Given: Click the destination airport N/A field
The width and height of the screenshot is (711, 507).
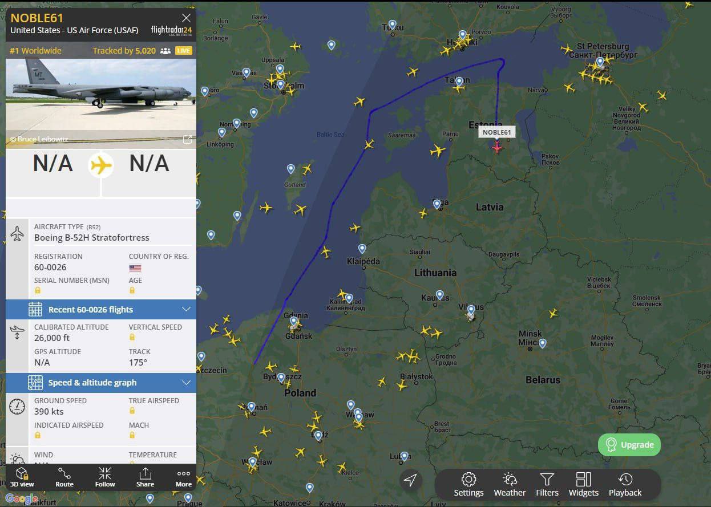Looking at the screenshot, I should [x=150, y=163].
